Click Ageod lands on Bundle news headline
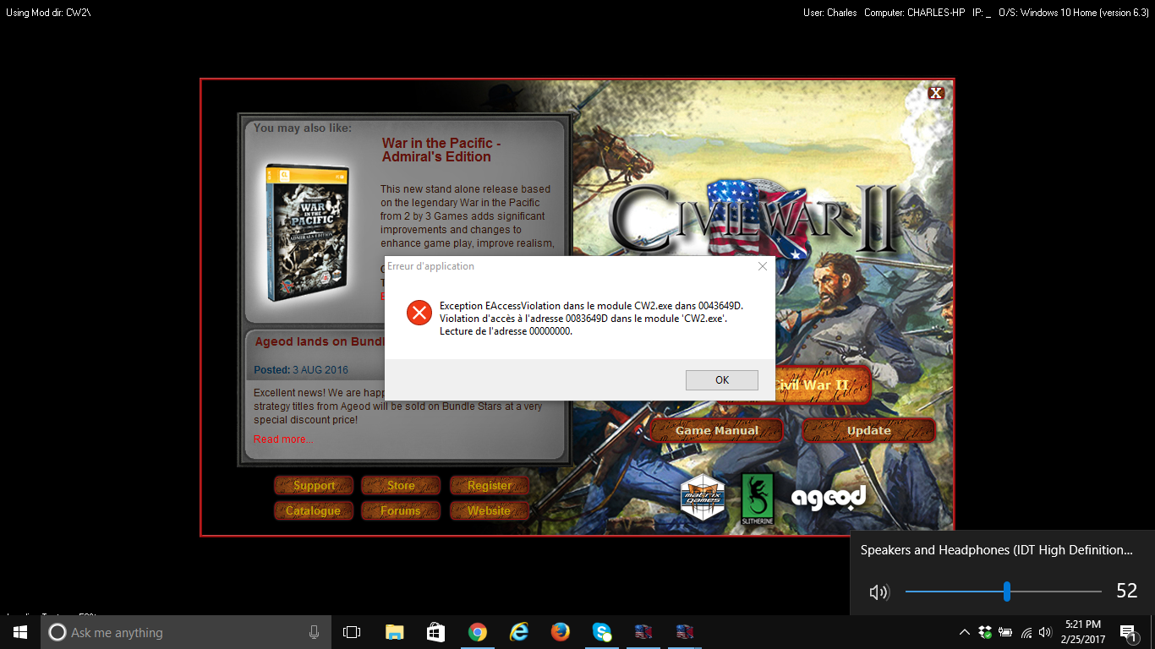Image resolution: width=1155 pixels, height=649 pixels. pyautogui.click(x=320, y=342)
